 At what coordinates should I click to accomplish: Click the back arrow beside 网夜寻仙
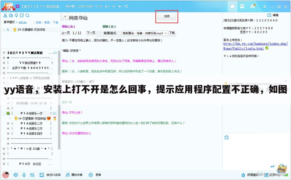(65, 16)
